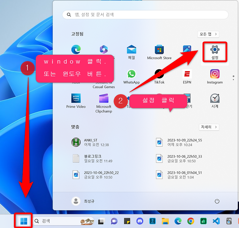Image resolution: width=239 pixels, height=228 pixels.
Task: Click the pinned apps page dots
Action: point(233,78)
